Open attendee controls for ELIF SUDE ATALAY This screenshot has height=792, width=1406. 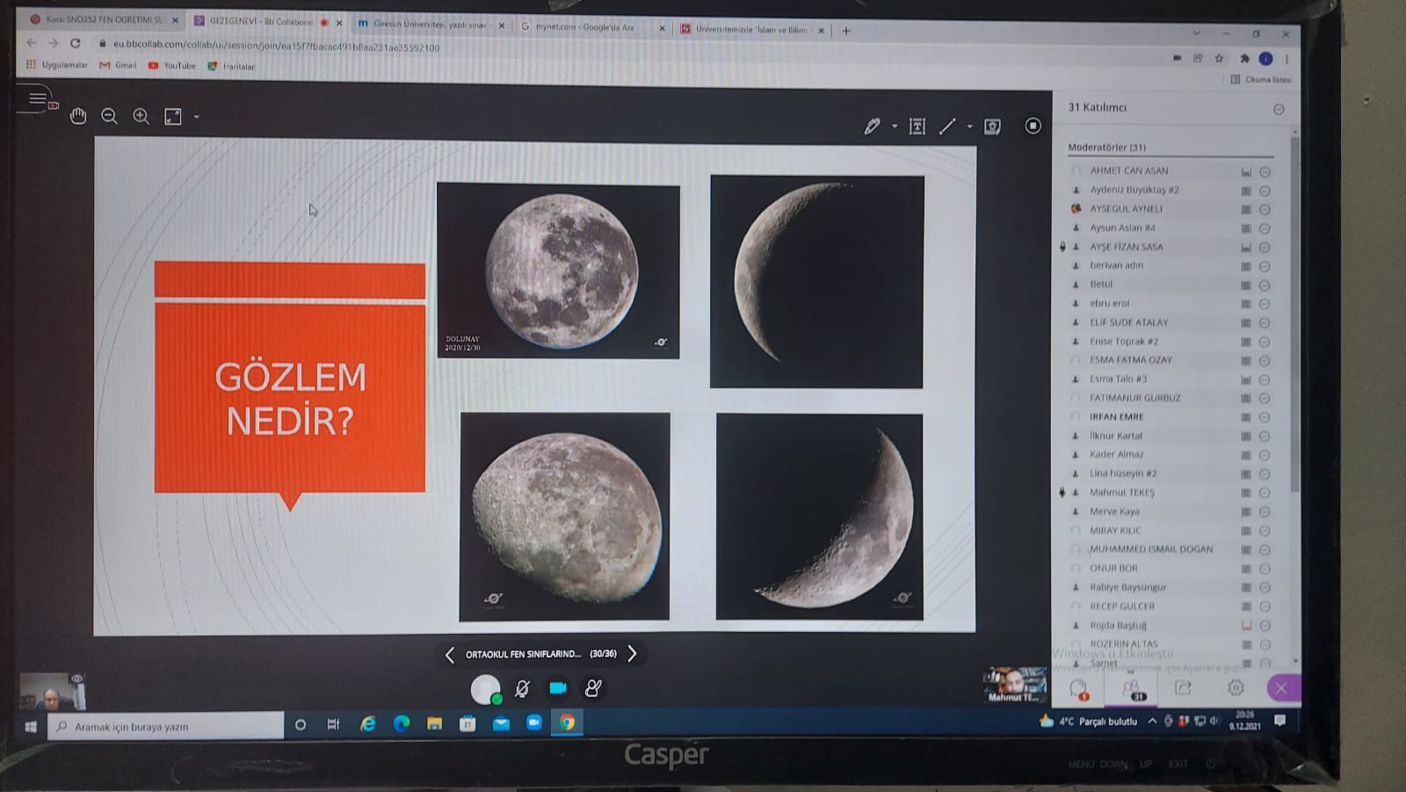tap(1265, 323)
